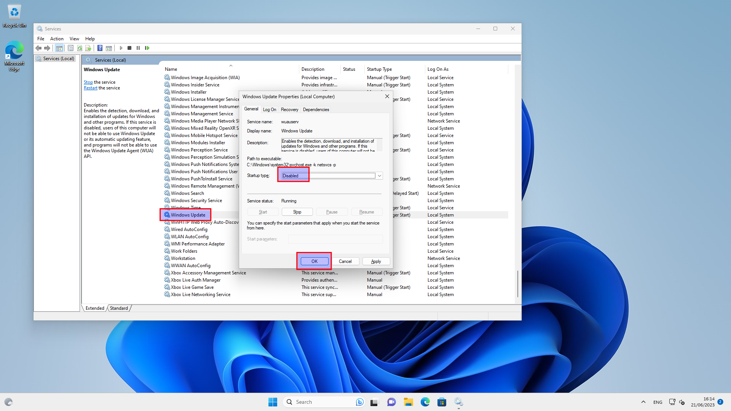This screenshot has width=731, height=411.
Task: Open the Help menu
Action: (90, 39)
